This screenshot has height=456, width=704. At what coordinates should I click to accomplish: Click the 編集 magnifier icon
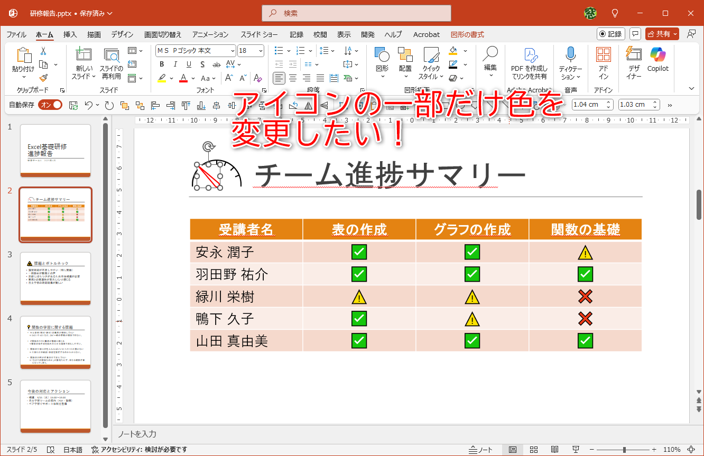click(x=490, y=54)
